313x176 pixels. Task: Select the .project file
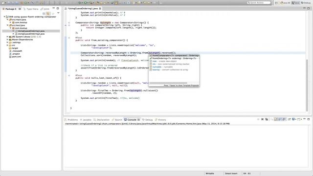(14, 54)
